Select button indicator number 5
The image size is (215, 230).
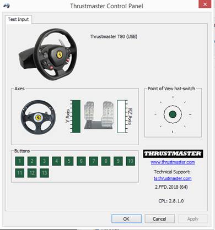(x=69, y=161)
